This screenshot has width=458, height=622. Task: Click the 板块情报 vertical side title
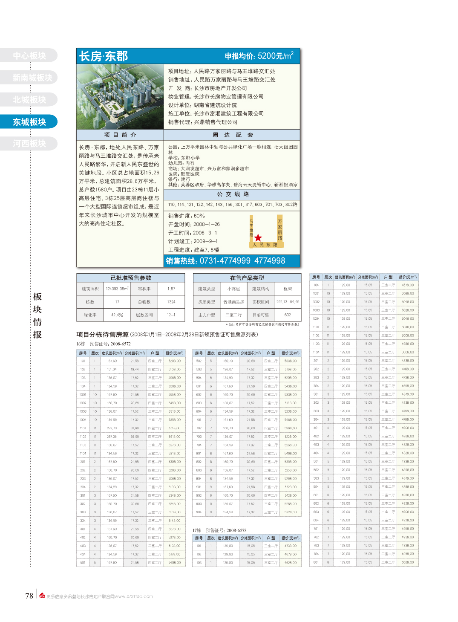click(x=37, y=315)
